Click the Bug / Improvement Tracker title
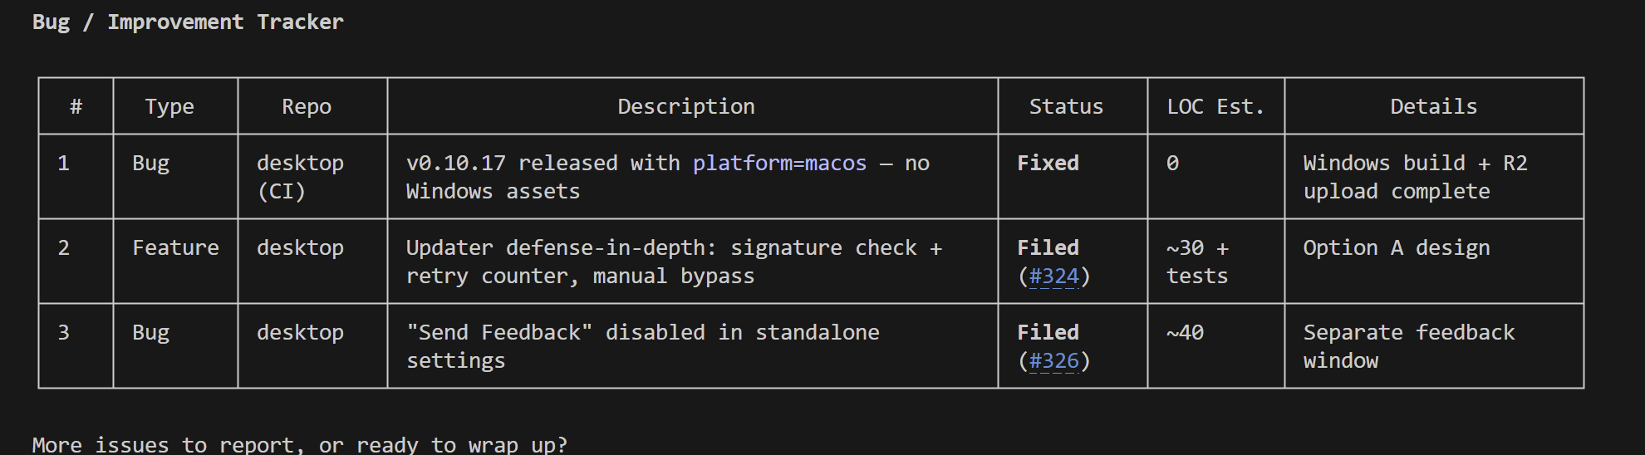This screenshot has height=455, width=1645. click(x=188, y=22)
